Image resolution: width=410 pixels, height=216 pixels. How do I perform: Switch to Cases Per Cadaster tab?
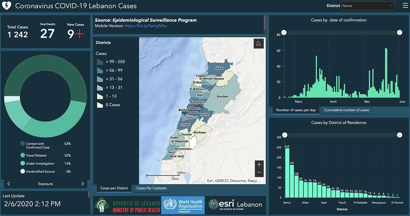tap(152, 188)
